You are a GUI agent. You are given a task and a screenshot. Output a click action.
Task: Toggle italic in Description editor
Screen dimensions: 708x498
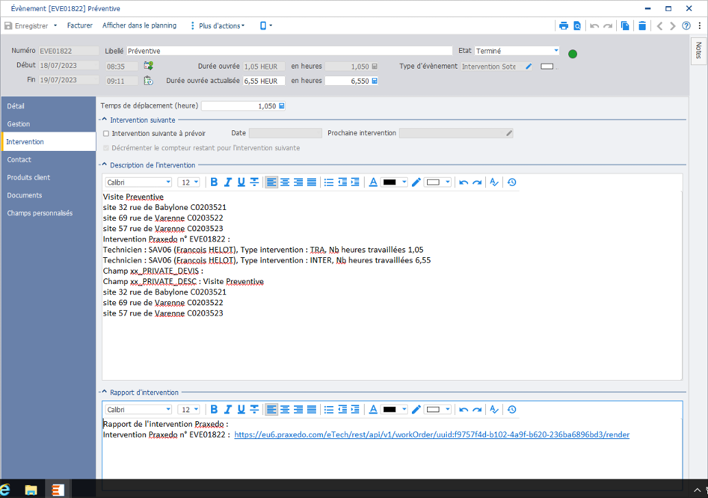tap(228, 182)
